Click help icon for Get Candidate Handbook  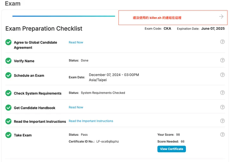coord(222,107)
